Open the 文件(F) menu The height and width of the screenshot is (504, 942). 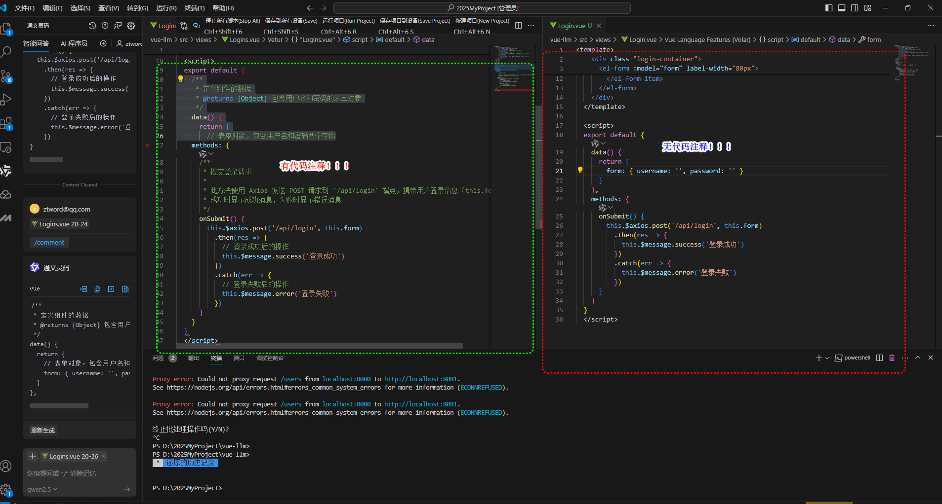click(x=25, y=8)
